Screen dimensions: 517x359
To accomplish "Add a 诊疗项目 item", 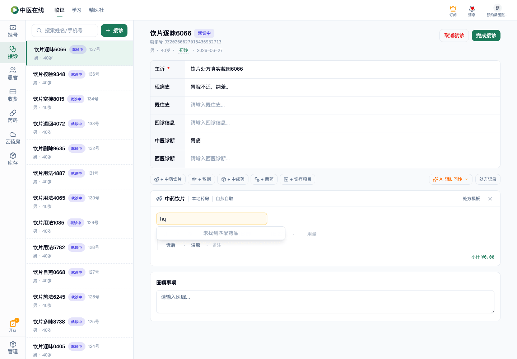I will click(x=297, y=179).
